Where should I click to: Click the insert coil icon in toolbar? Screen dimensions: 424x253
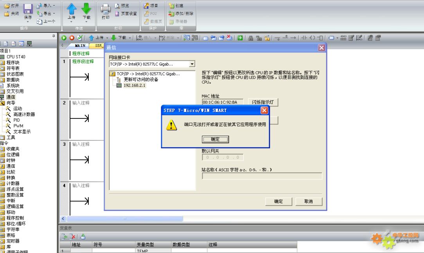pos(312,38)
